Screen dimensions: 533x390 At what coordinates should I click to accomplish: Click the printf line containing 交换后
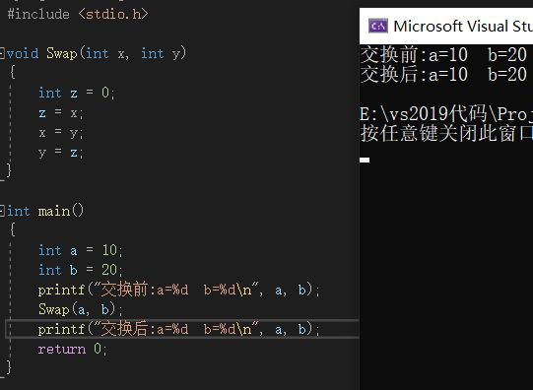pyautogui.click(x=179, y=329)
